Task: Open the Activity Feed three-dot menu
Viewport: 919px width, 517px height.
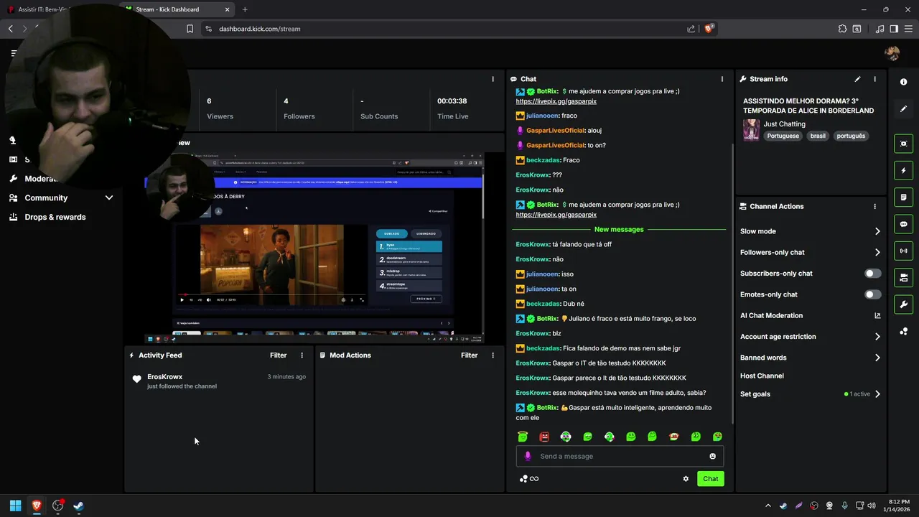Action: [302, 355]
